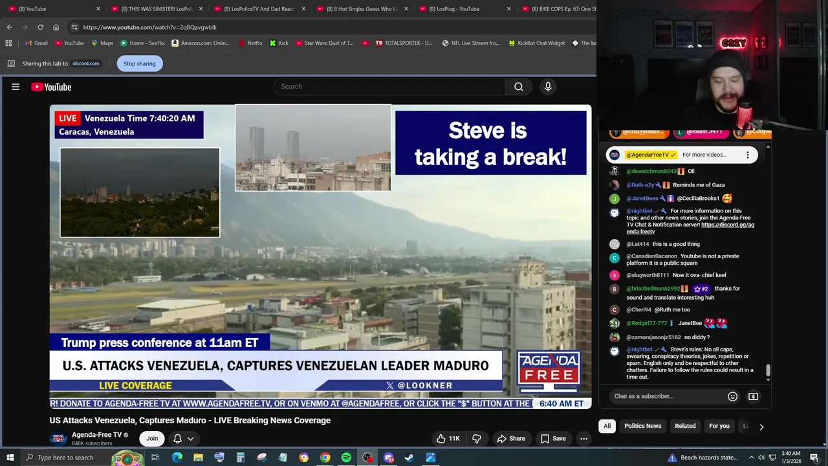Open Windows Start menu
The height and width of the screenshot is (466, 828).
click(x=9, y=458)
